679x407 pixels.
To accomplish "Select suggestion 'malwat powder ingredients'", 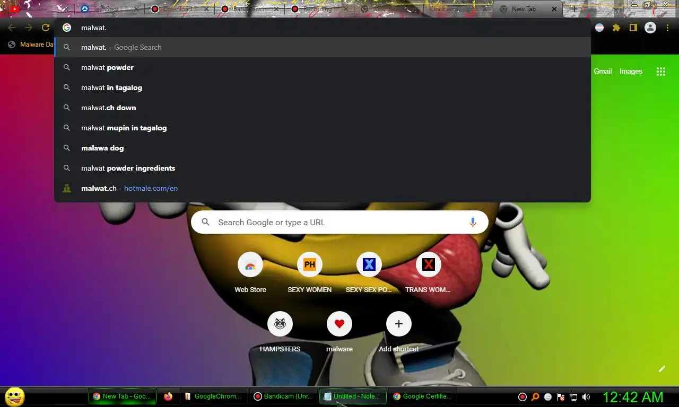I will tap(323, 168).
